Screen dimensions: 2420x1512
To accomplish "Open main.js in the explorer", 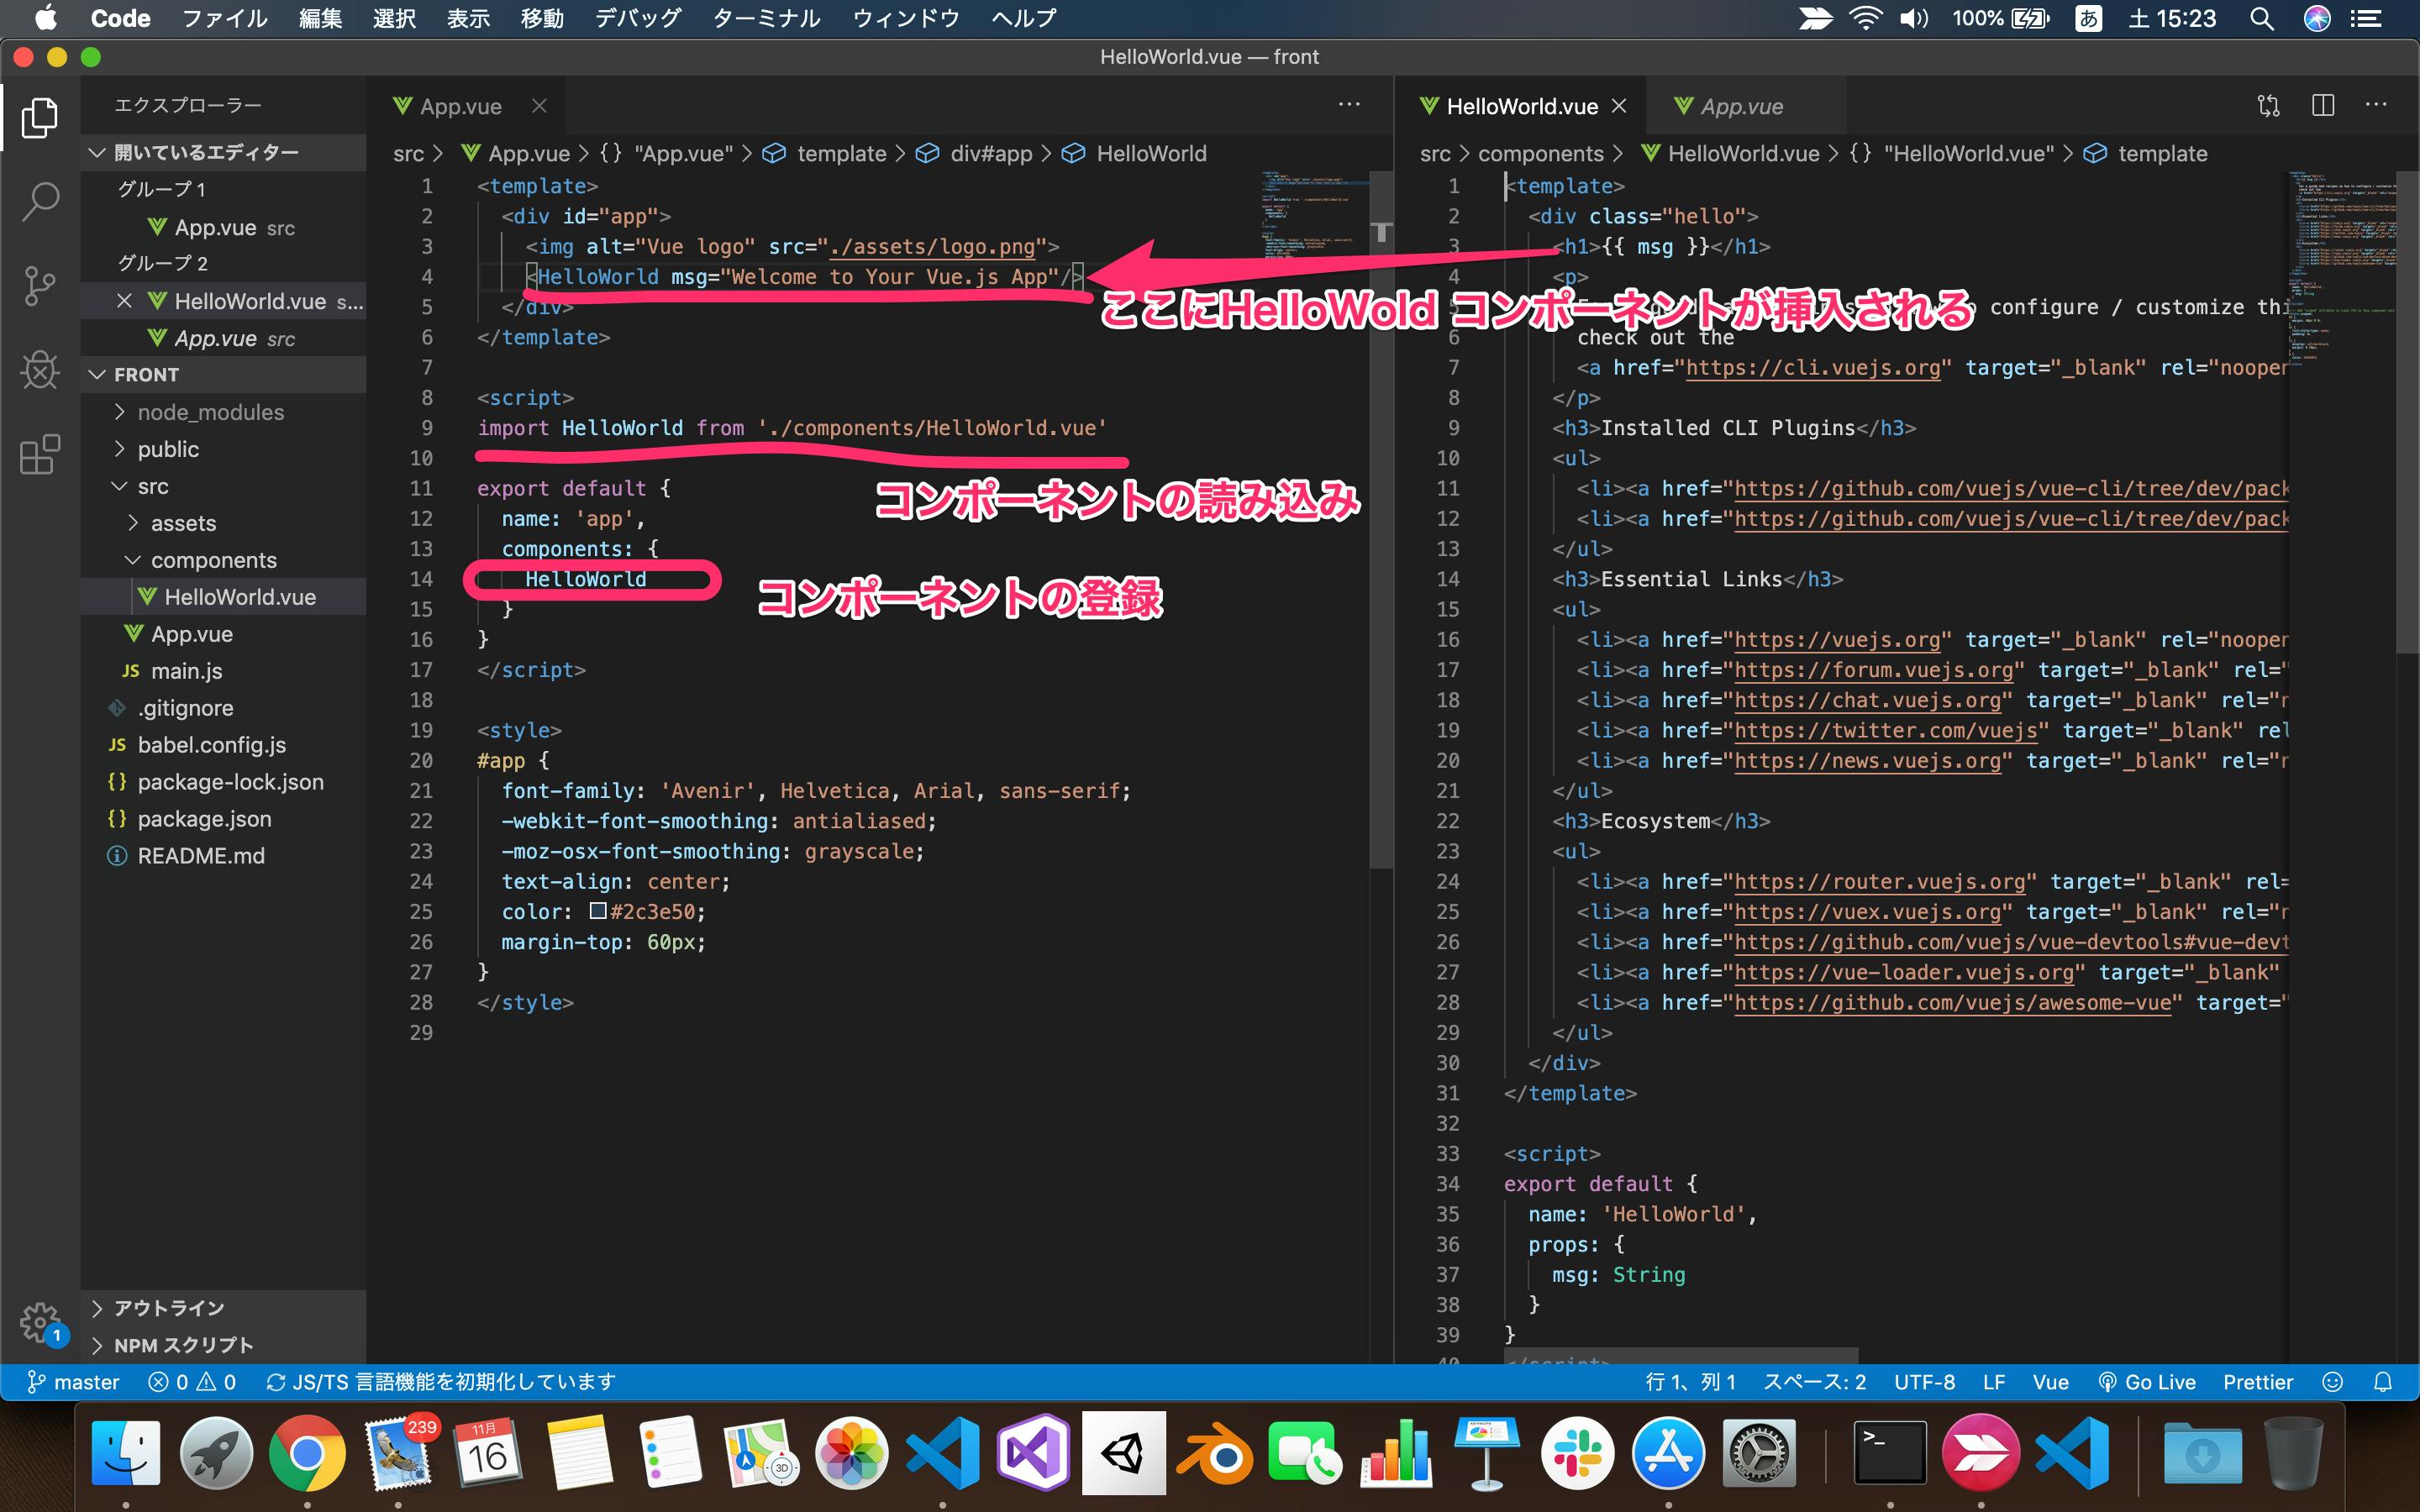I will (x=186, y=671).
